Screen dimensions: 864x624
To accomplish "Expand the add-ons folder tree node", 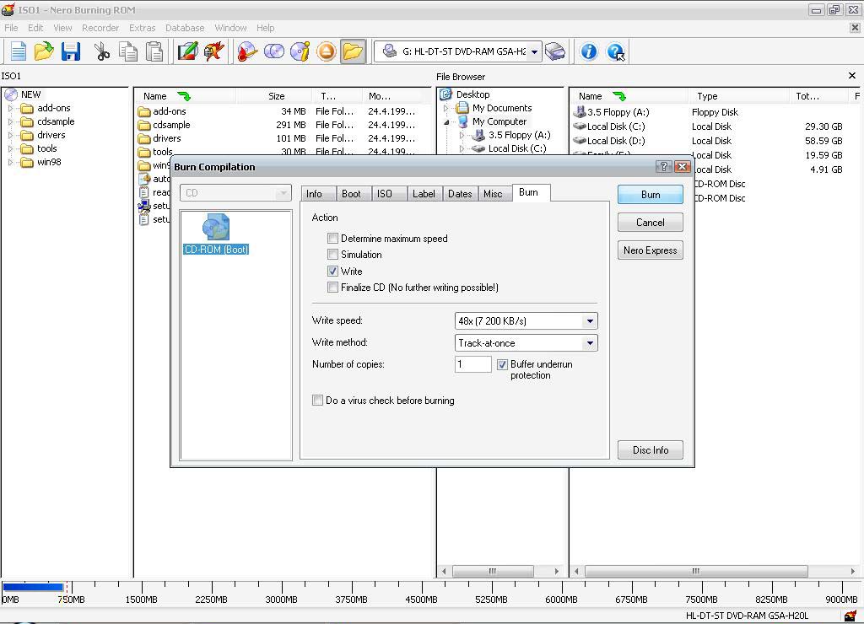I will coord(10,109).
